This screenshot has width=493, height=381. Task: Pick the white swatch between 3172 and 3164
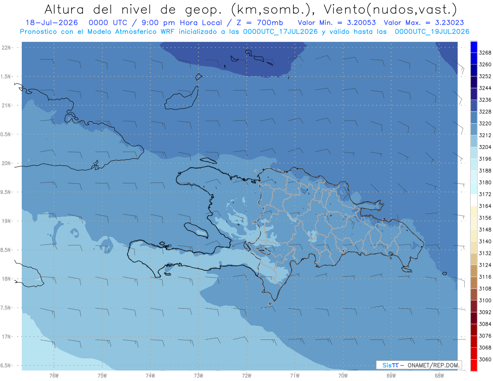(473, 200)
